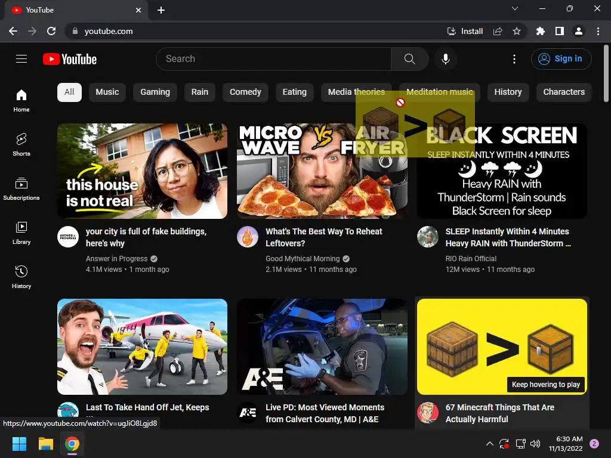Click in the YouTube Search field
This screenshot has width=611, height=458.
[x=273, y=59]
